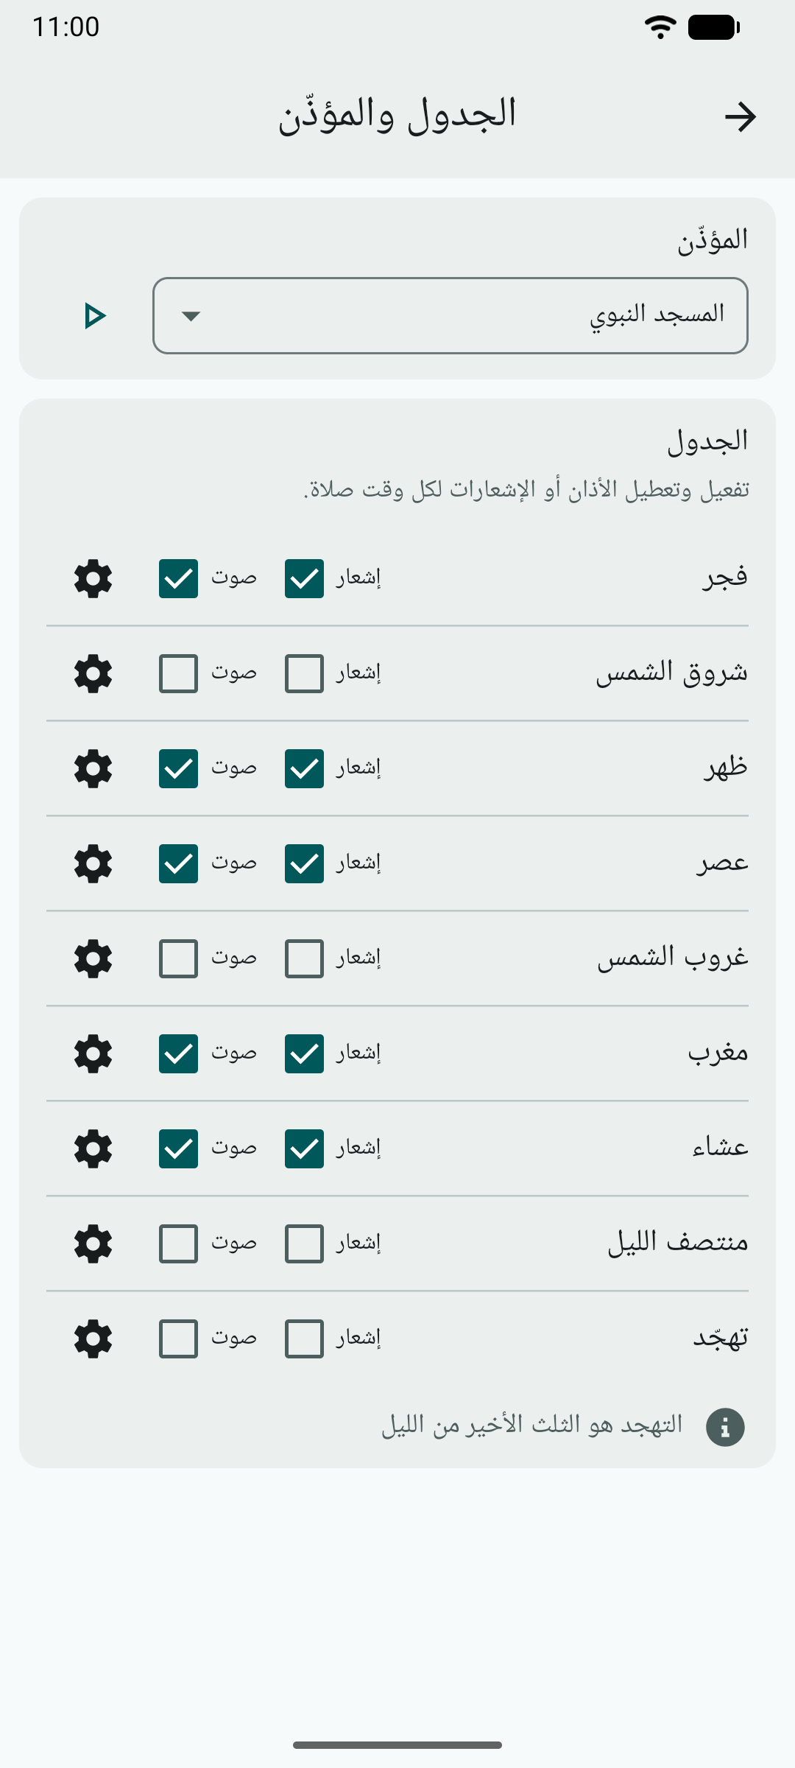The width and height of the screenshot is (795, 1768).
Task: Uncheck the إشعار checkbox for فجر
Action: [304, 578]
